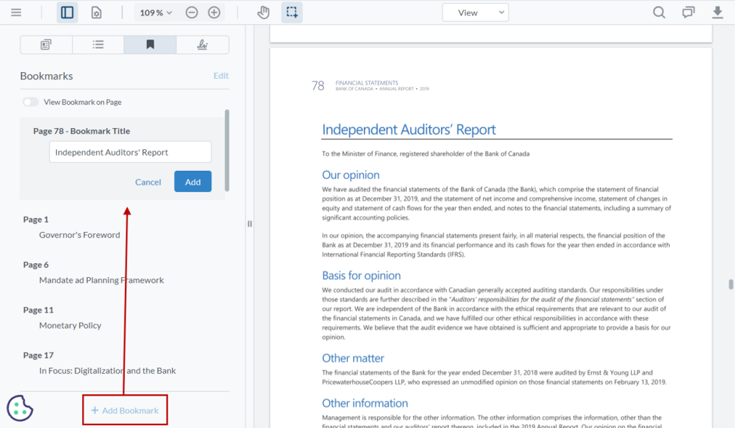Zoom in on the document

point(214,12)
